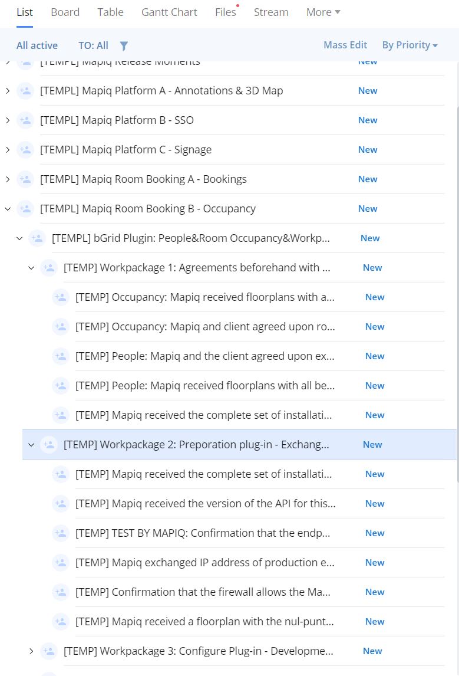The width and height of the screenshot is (459, 676).
Task: Switch to the Board tab
Action: [65, 12]
